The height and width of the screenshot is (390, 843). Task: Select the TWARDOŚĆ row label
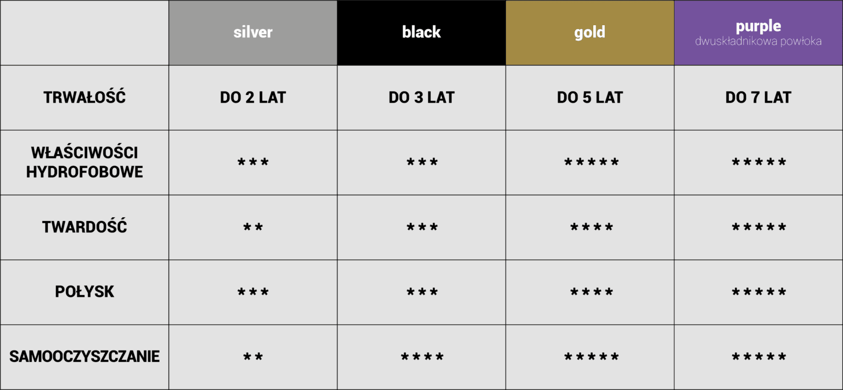[85, 227]
